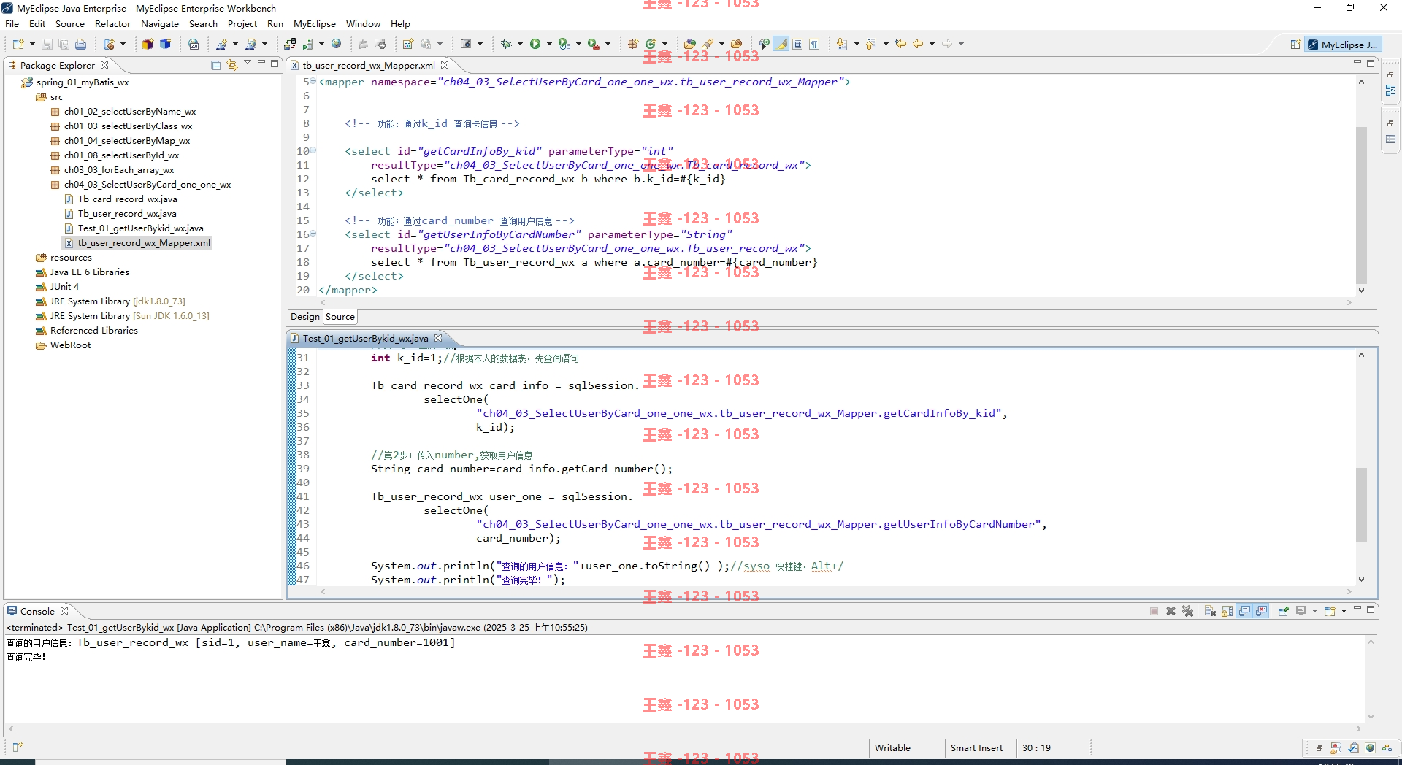The image size is (1402, 765).
Task: Open the Open Console dropdown arrow
Action: click(1344, 611)
